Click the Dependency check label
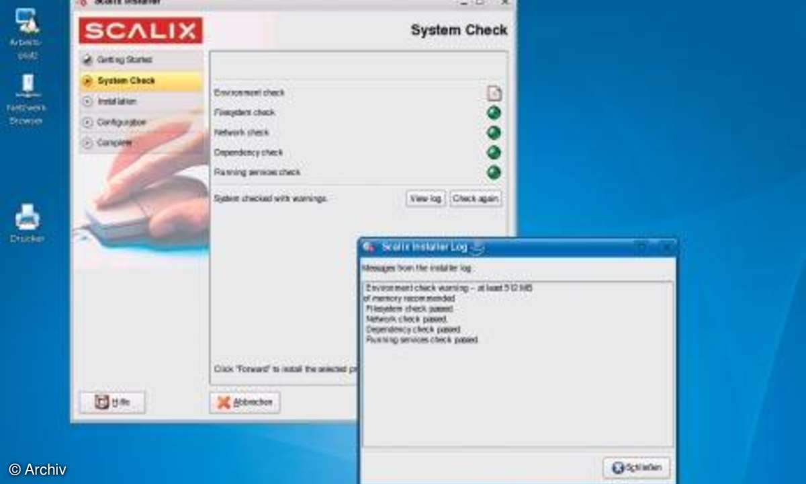Viewport: 806px width, 484px height. point(249,153)
